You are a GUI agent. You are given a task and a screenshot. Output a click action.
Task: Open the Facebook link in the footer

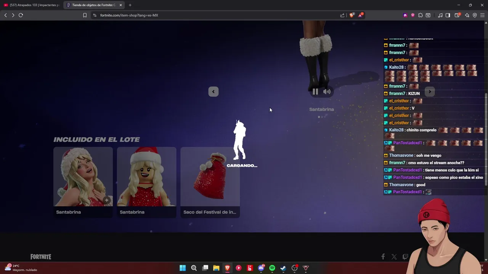pyautogui.click(x=383, y=257)
